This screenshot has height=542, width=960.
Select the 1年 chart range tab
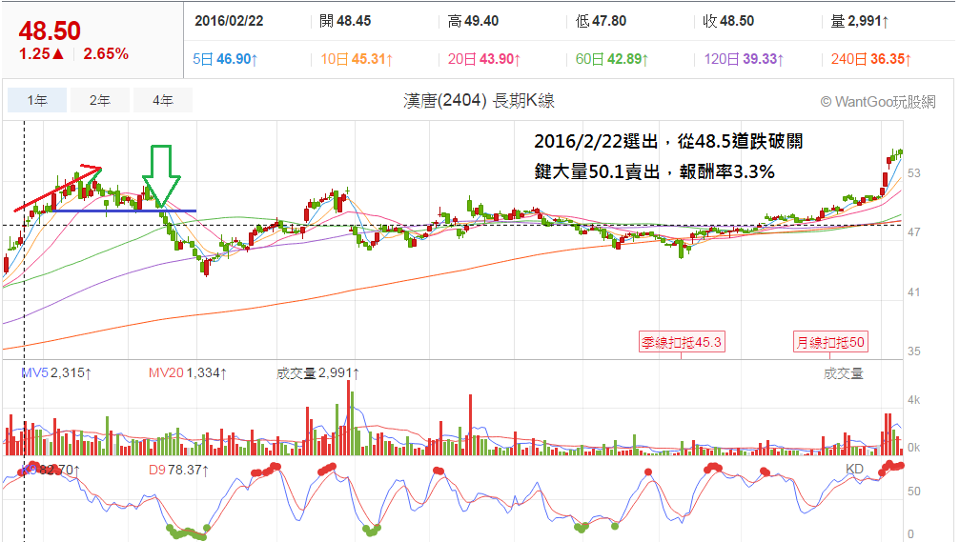pyautogui.click(x=37, y=100)
